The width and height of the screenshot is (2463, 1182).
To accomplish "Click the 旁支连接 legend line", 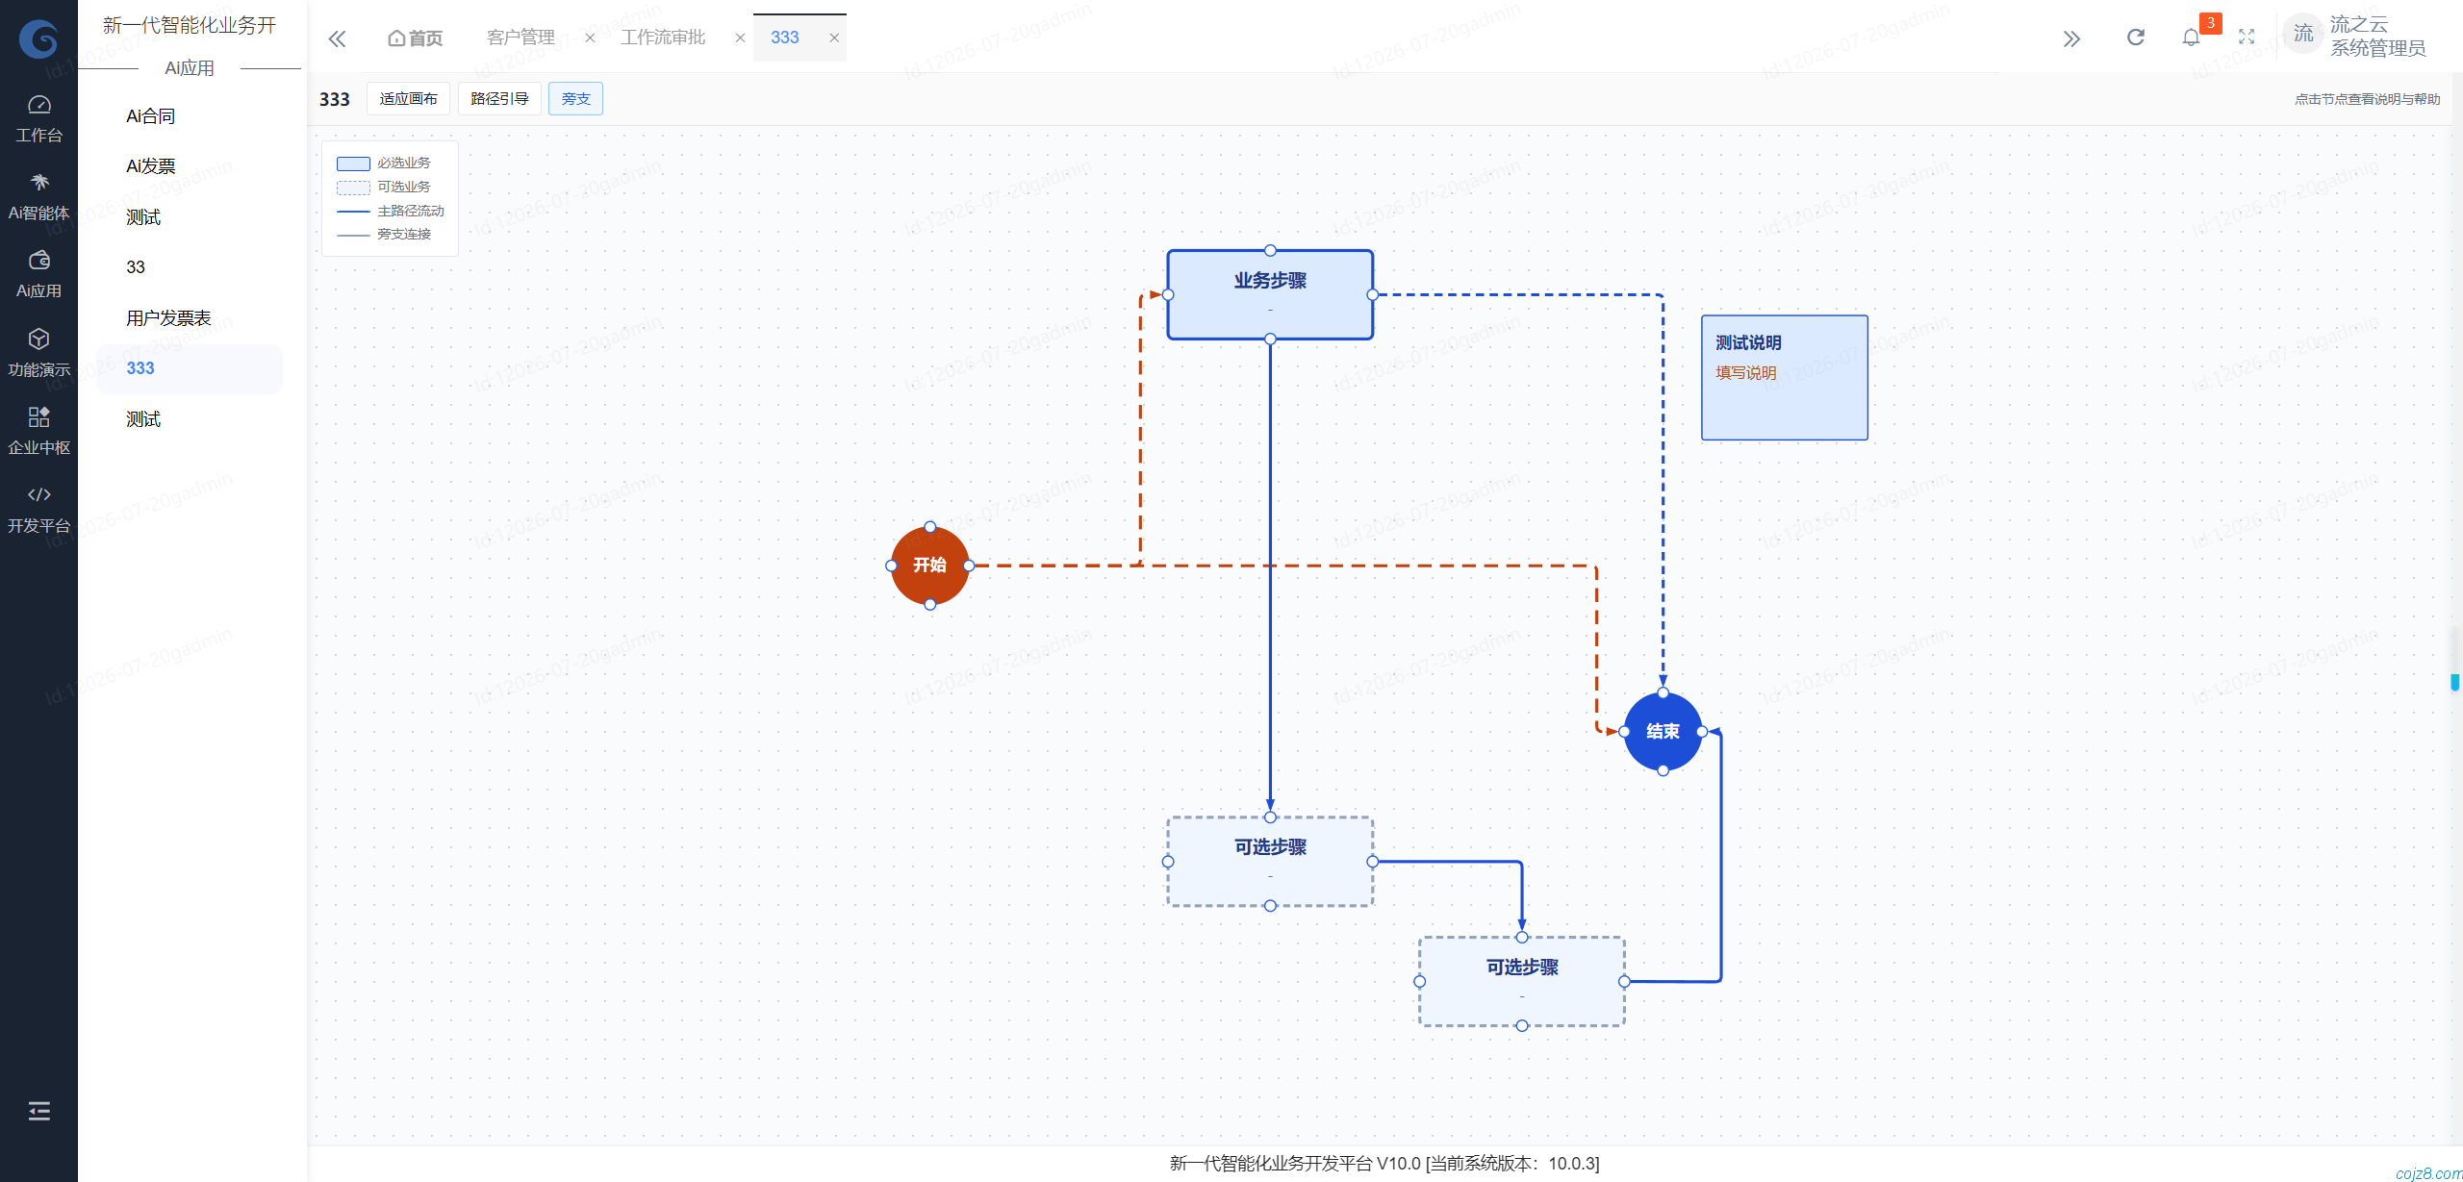I will [x=353, y=235].
